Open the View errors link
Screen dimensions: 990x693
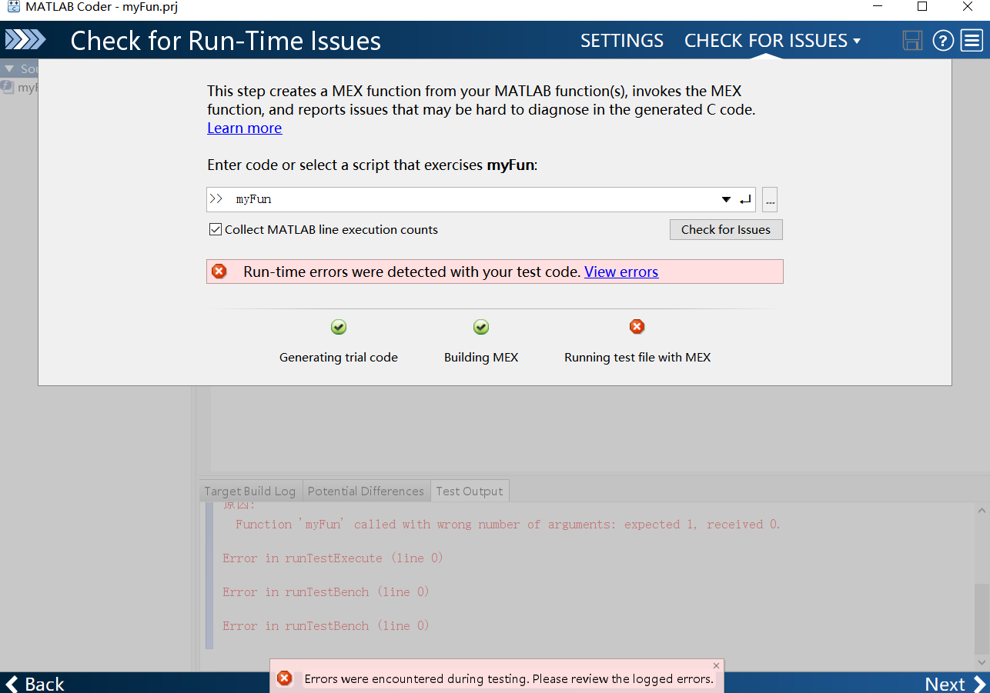click(621, 272)
